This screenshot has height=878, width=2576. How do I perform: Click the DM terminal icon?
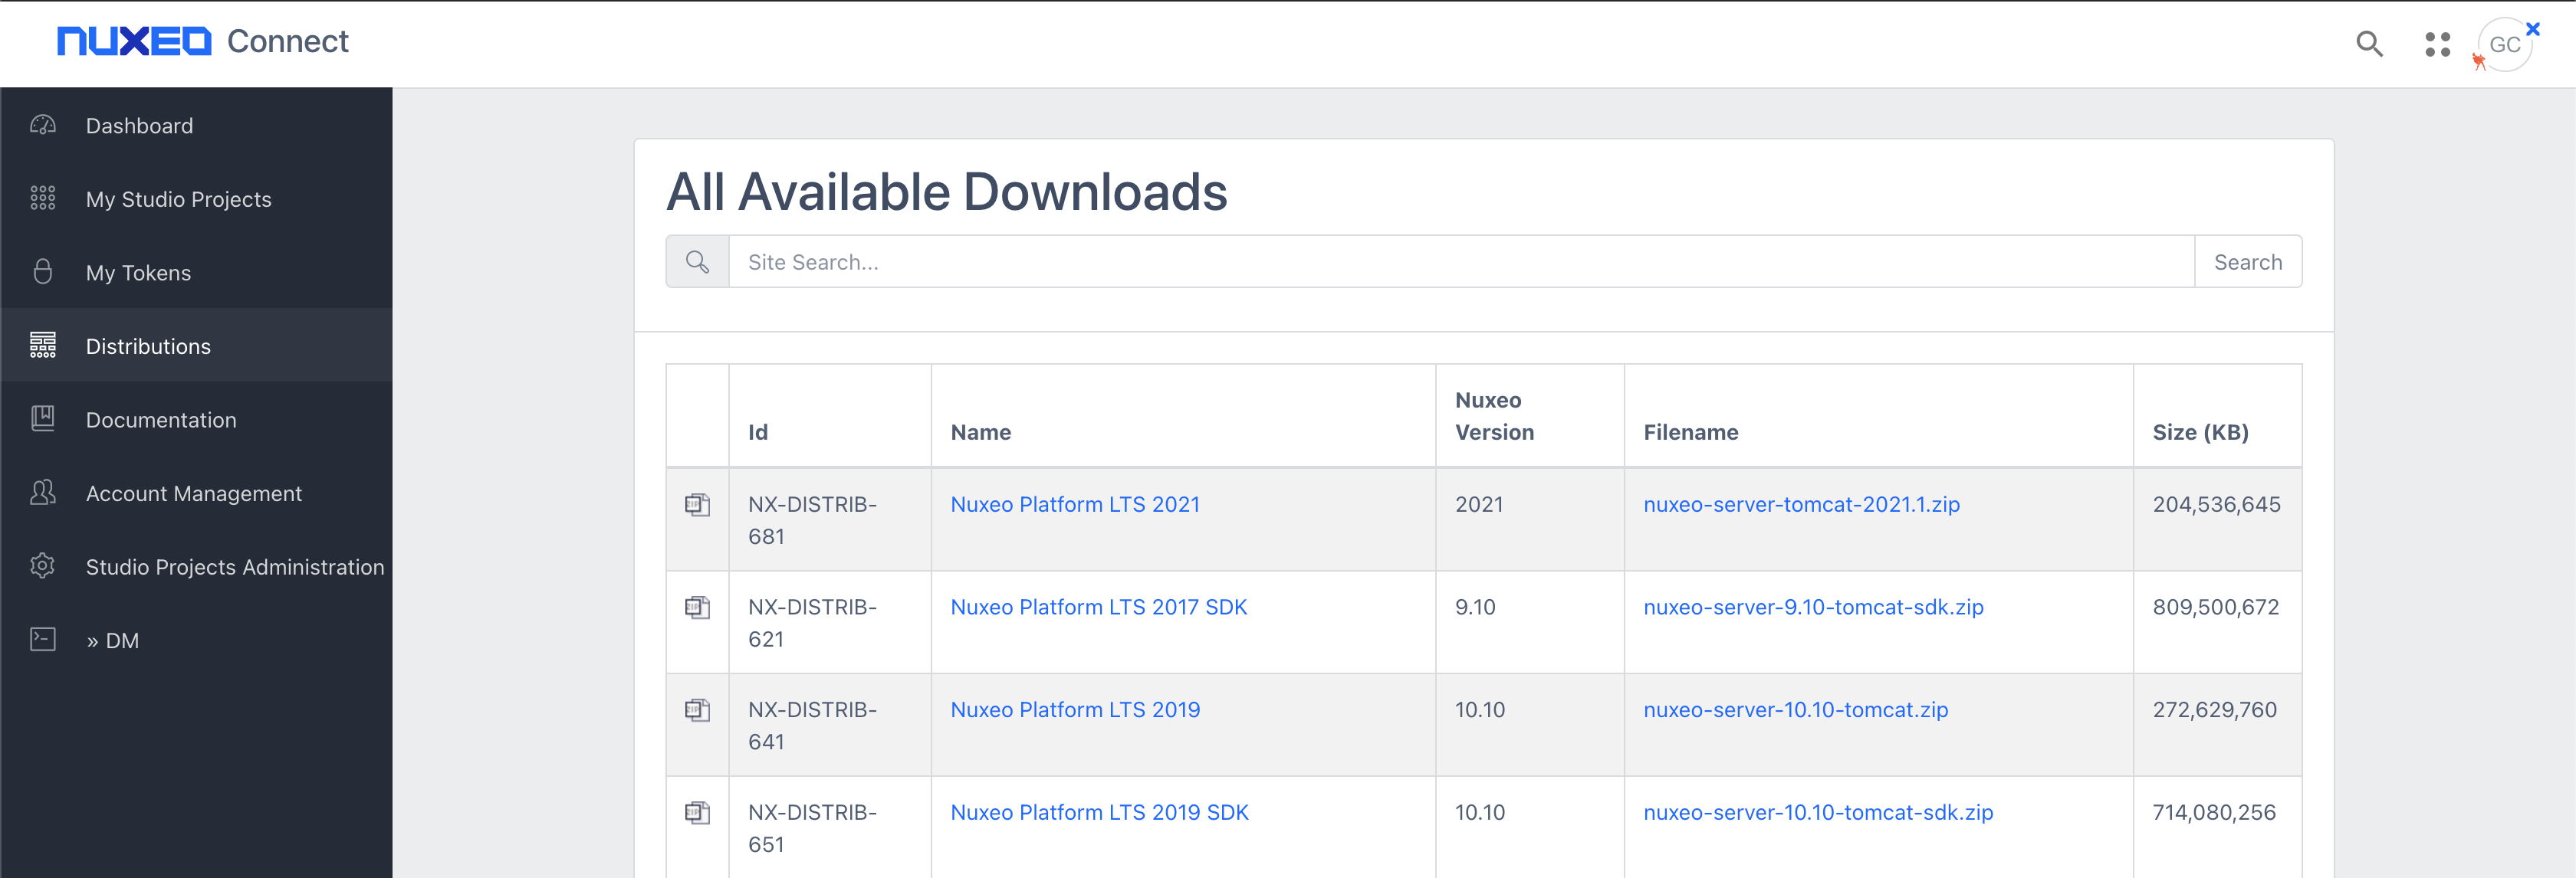(43, 639)
